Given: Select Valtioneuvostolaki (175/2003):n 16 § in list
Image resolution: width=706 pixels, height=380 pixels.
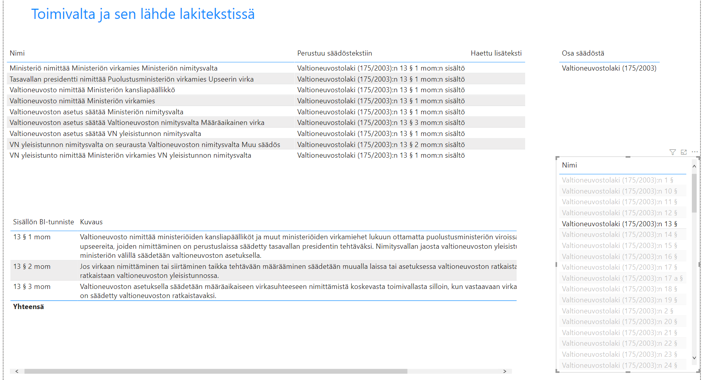Looking at the screenshot, I should pos(619,257).
